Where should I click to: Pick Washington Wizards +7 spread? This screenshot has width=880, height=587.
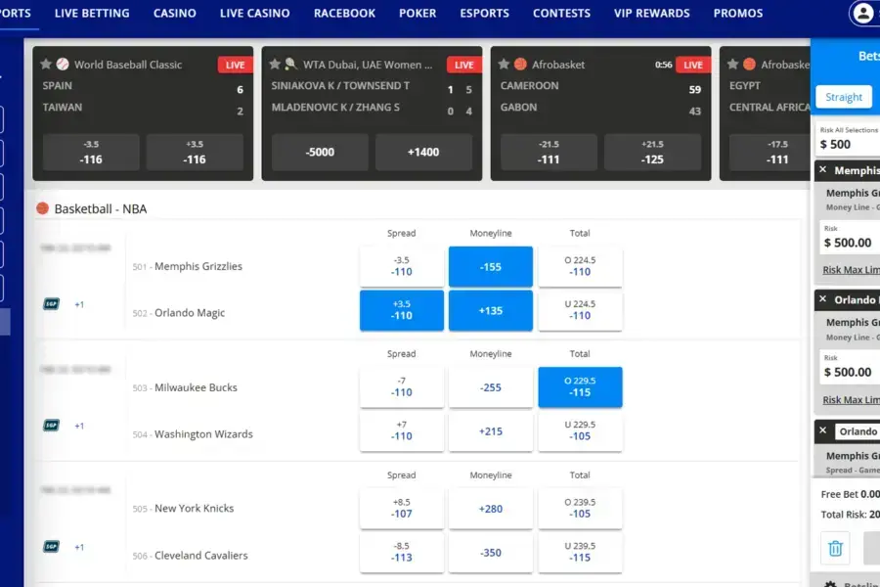click(x=401, y=430)
